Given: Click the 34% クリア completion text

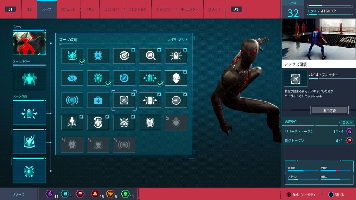Looking at the screenshot, I should 178,39.
